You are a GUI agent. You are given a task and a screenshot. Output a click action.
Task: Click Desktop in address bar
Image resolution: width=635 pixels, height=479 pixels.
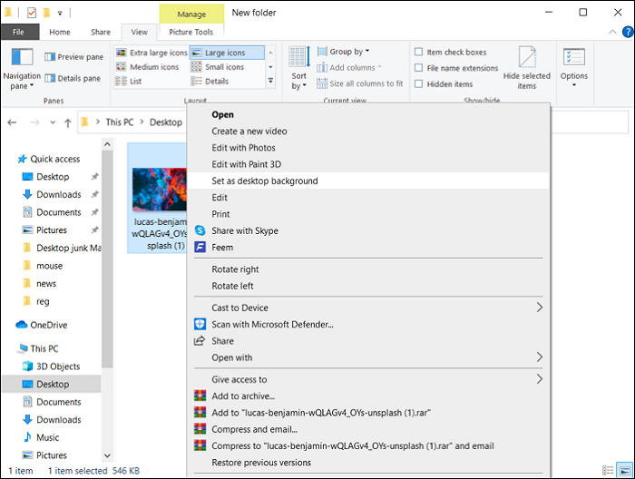[166, 122]
